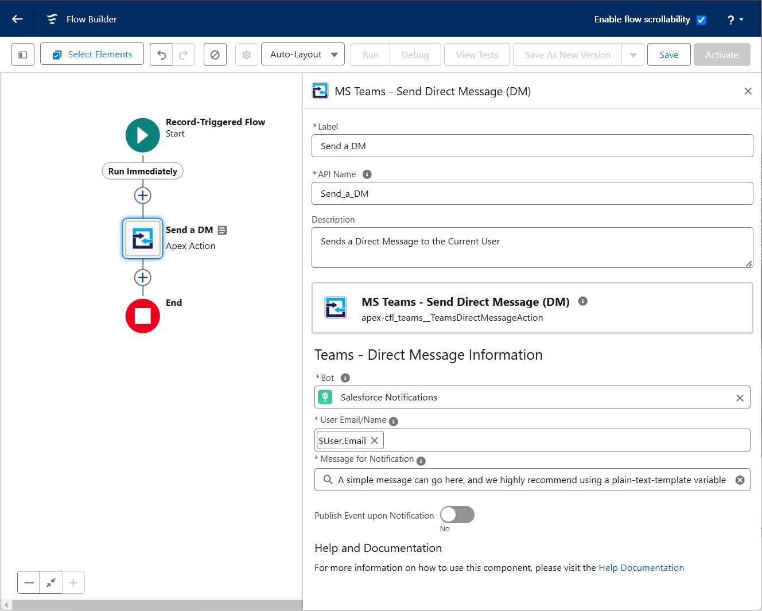
Task: Toggle Enable flow scrollability checkbox
Action: tap(701, 20)
